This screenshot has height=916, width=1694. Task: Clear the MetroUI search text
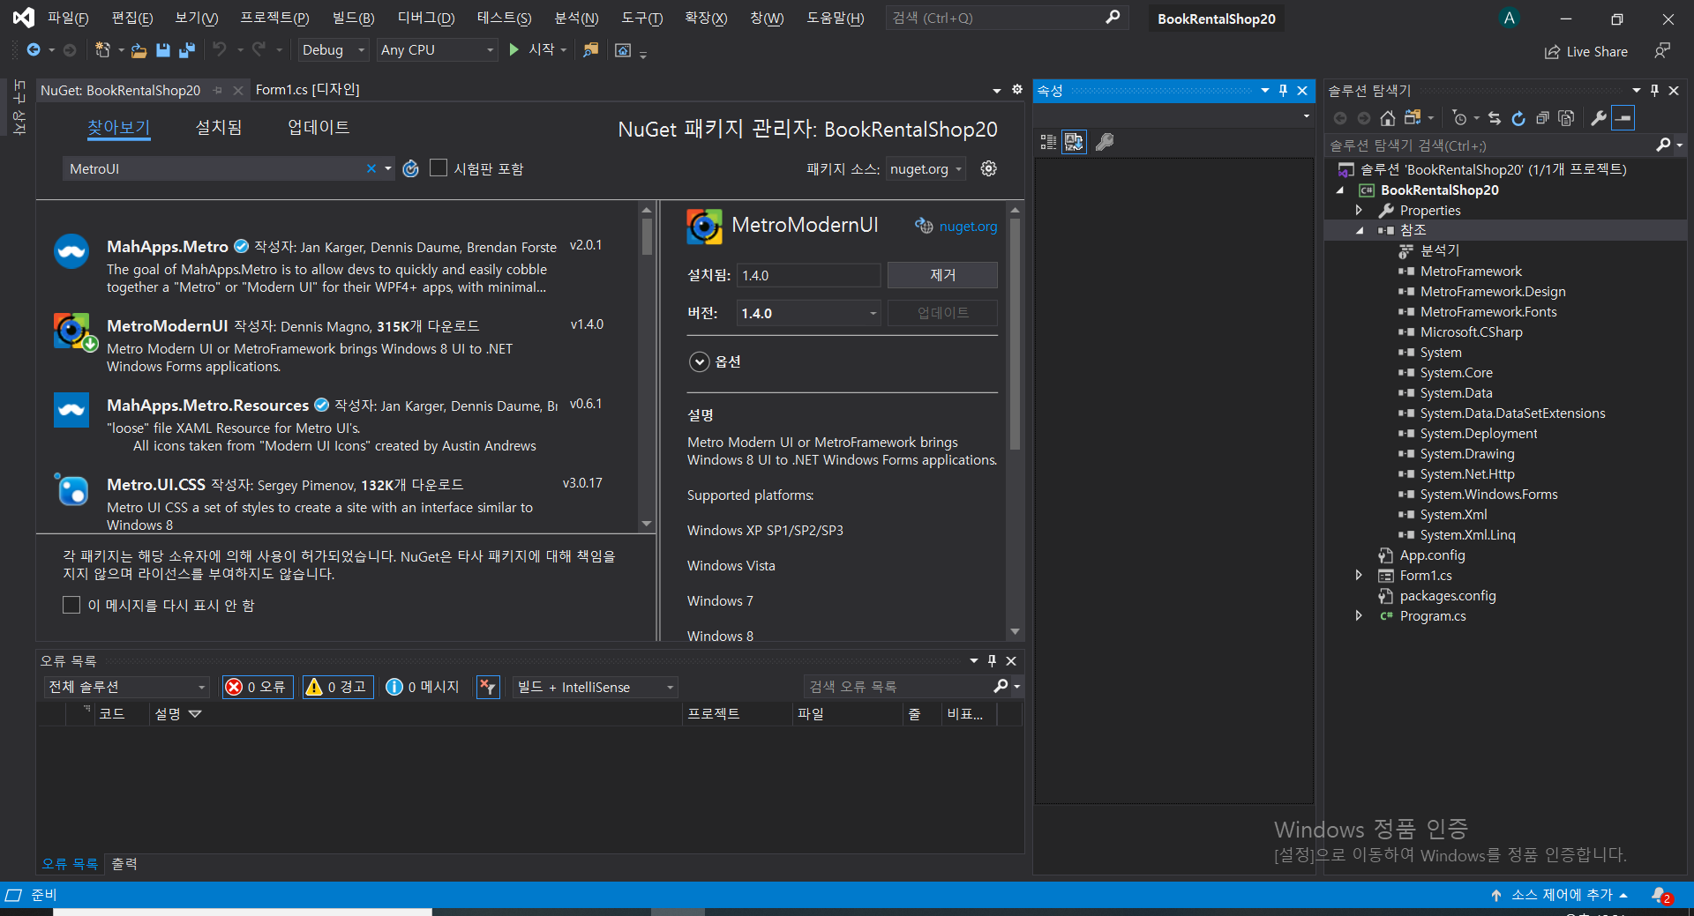click(371, 168)
